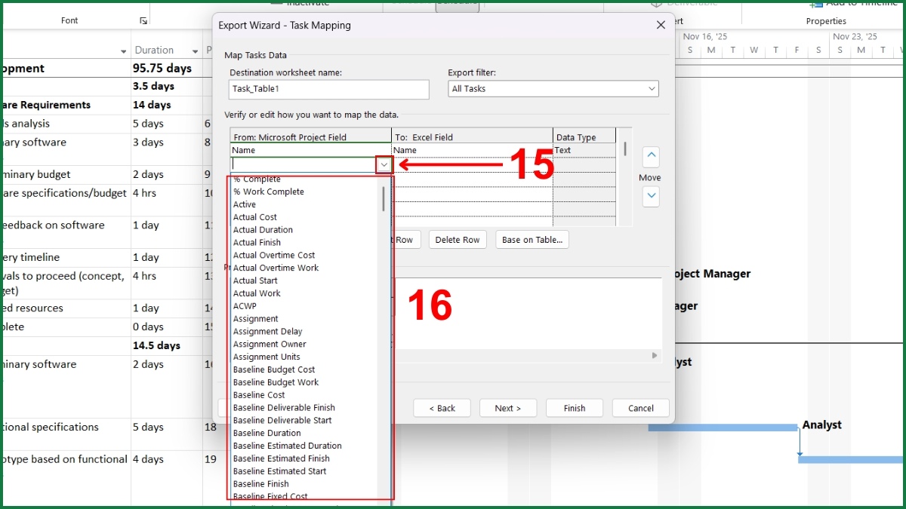906x509 pixels.
Task: Click Back in the Export Wizard
Action: click(x=442, y=407)
